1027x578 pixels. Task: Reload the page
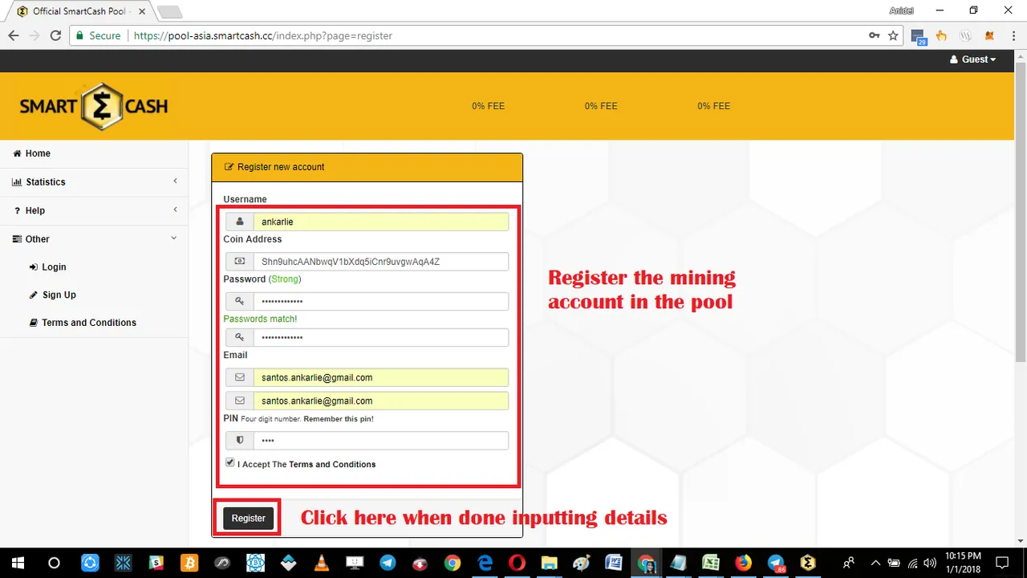click(55, 35)
